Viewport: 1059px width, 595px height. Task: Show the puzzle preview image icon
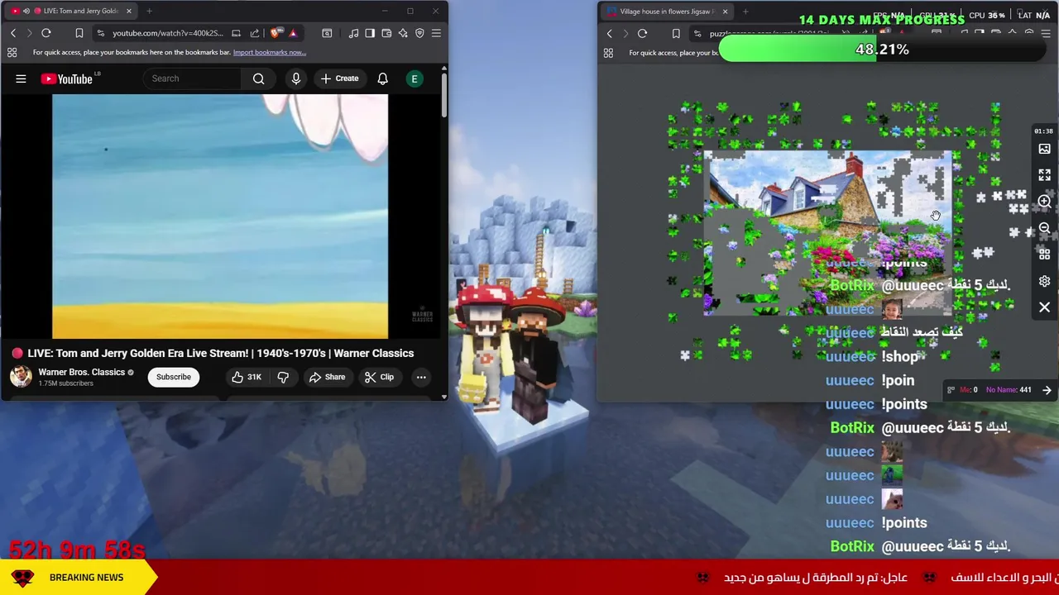pyautogui.click(x=1044, y=149)
